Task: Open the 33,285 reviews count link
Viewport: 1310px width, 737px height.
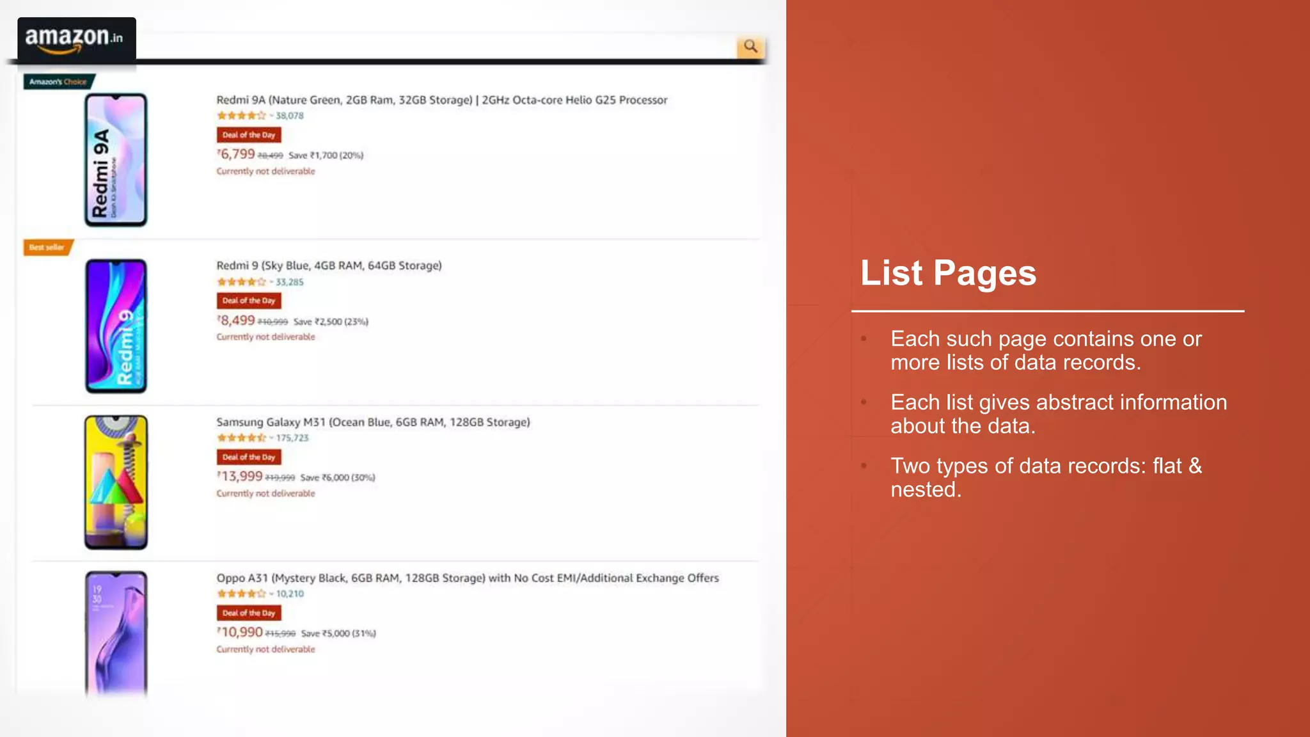Action: coord(290,282)
